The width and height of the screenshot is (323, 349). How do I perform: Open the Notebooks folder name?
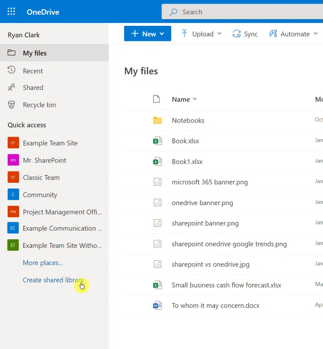[x=188, y=120]
